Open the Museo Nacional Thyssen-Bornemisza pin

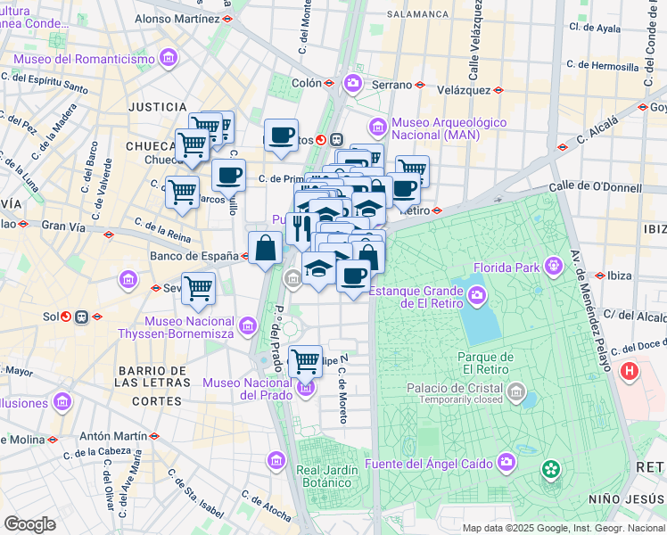click(x=248, y=327)
